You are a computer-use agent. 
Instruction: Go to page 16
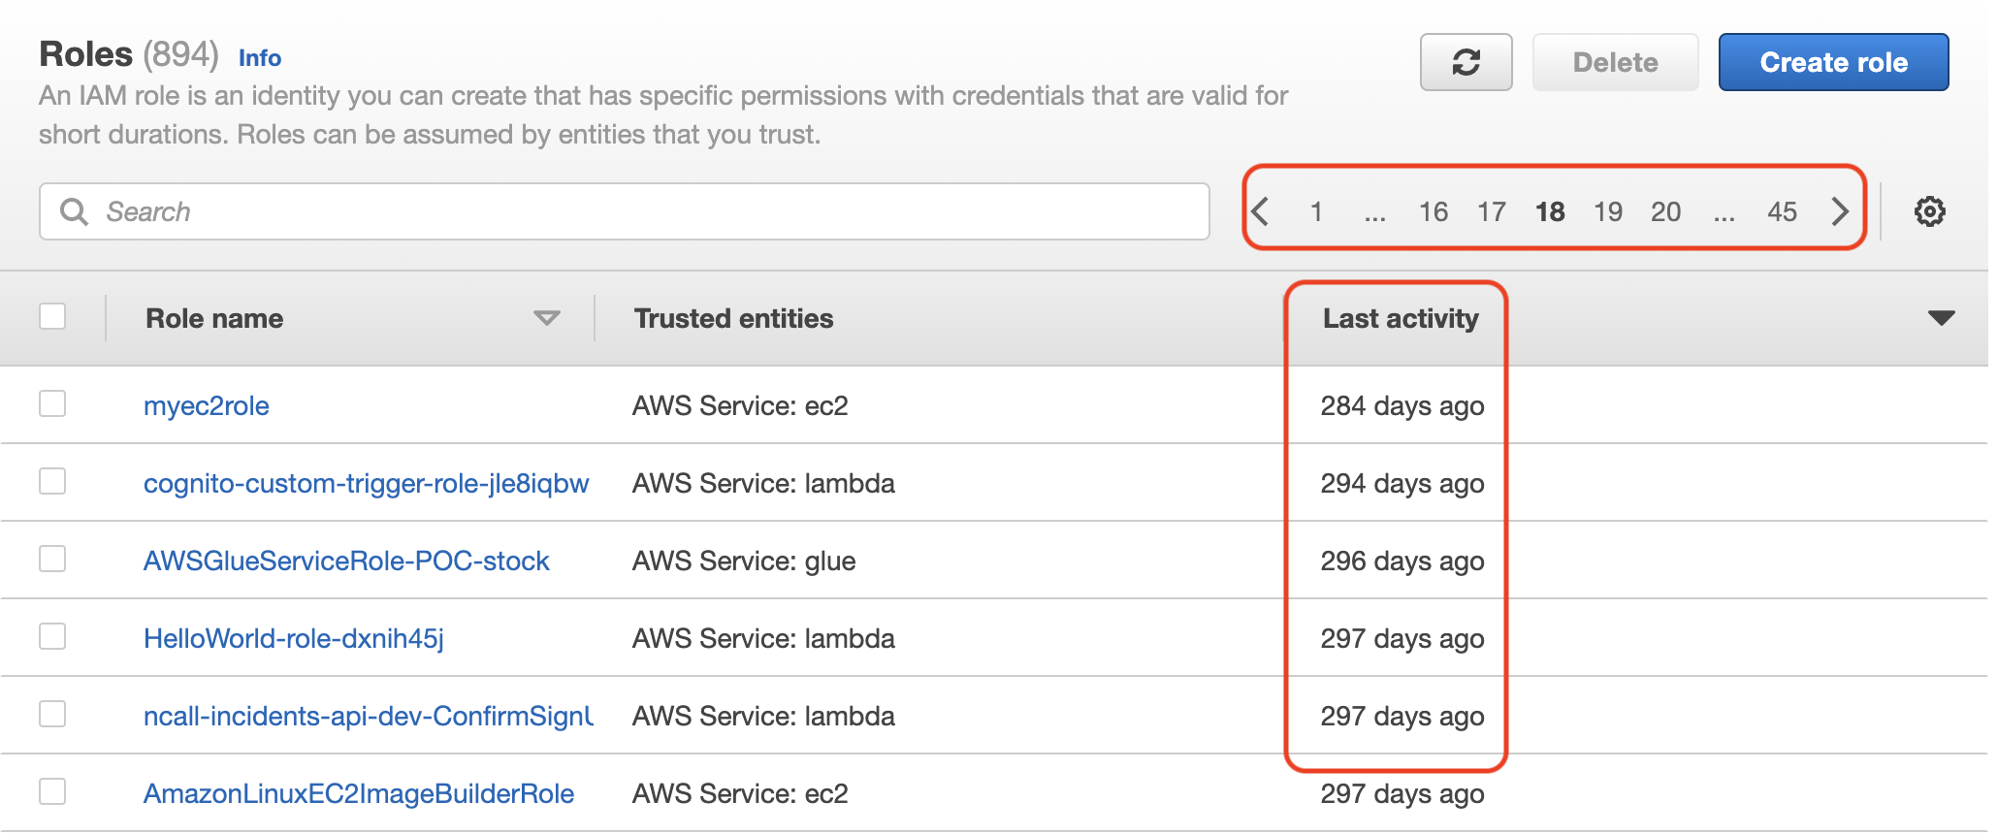1433,211
